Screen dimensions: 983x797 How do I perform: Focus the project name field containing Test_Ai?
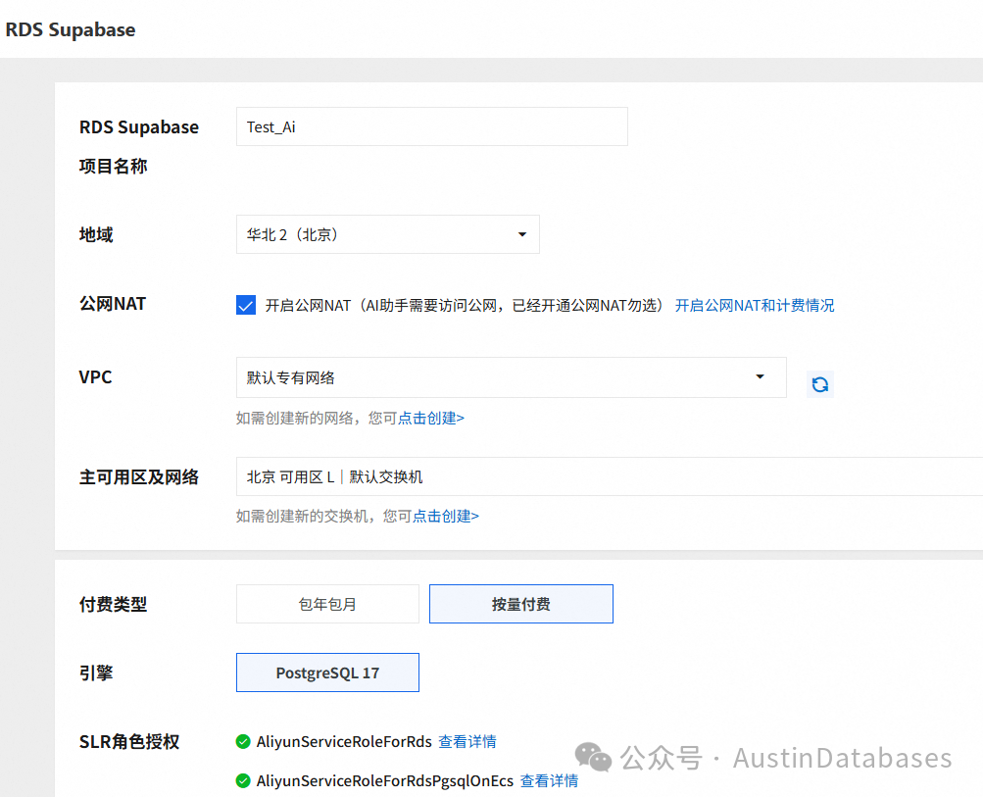(432, 126)
